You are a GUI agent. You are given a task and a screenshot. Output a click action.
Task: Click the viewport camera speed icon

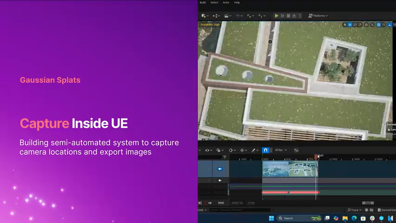[x=389, y=25]
